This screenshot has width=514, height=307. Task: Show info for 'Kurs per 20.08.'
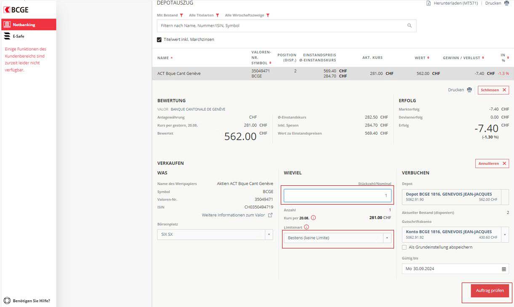313,218
